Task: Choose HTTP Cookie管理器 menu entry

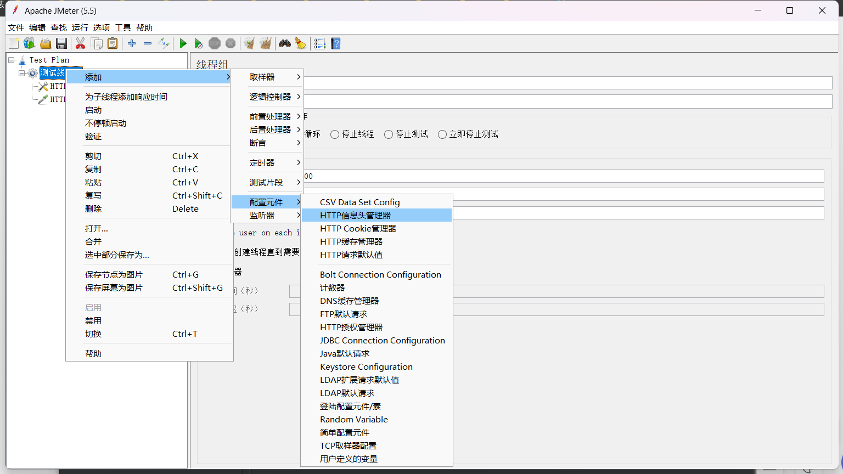Action: point(377,229)
